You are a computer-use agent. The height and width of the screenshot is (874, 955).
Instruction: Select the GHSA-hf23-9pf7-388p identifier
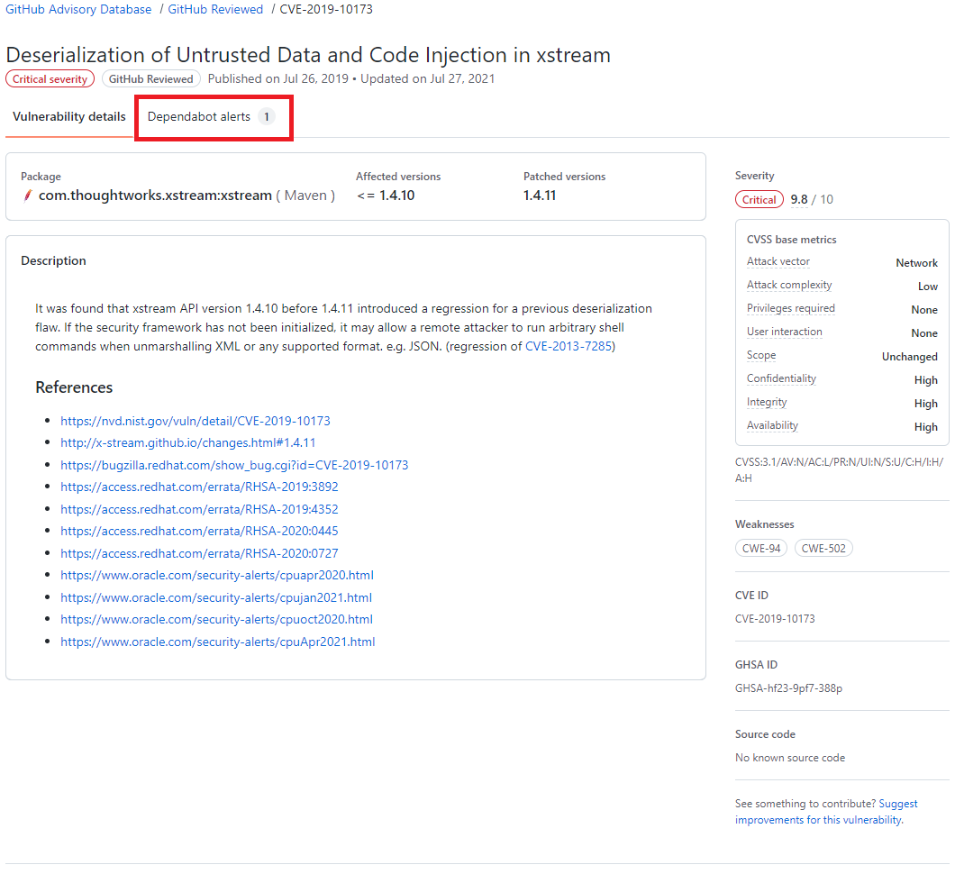788,688
